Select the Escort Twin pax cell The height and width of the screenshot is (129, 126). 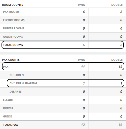(70, 100)
